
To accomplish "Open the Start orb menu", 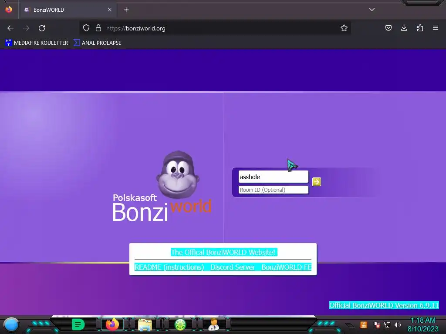I will (11, 324).
